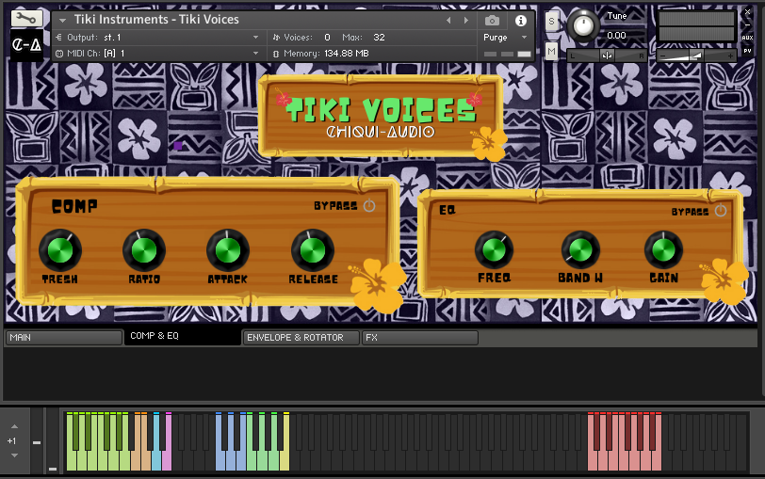Toggle the COMP bypass power button
Viewport: 765px width, 479px height.
coord(369,206)
